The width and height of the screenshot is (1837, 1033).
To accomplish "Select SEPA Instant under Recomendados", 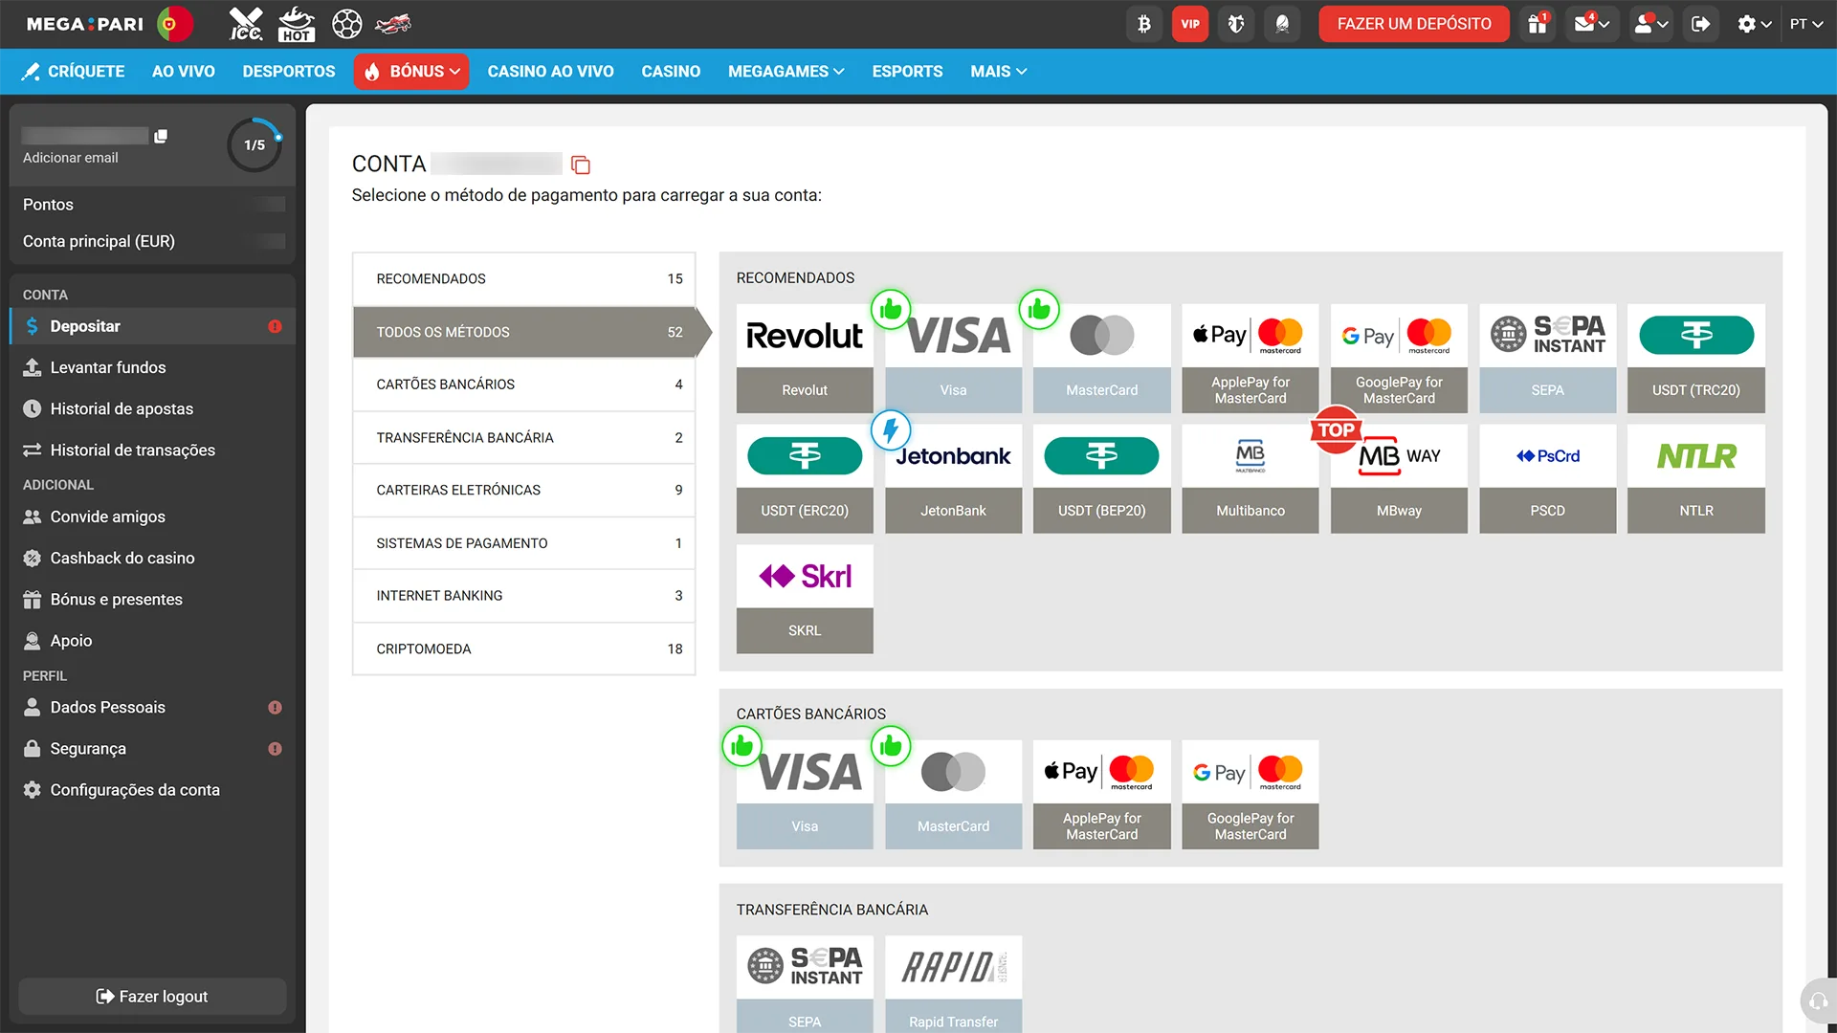I will pos(1547,359).
